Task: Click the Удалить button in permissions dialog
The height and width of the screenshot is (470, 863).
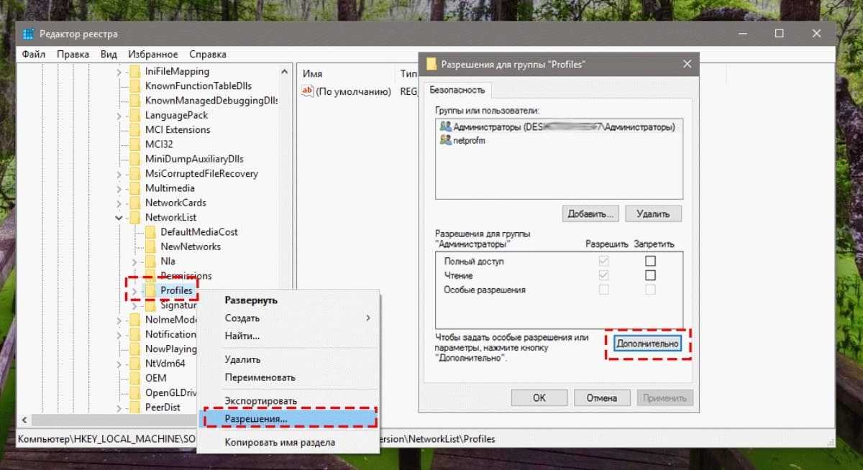Action: (653, 213)
